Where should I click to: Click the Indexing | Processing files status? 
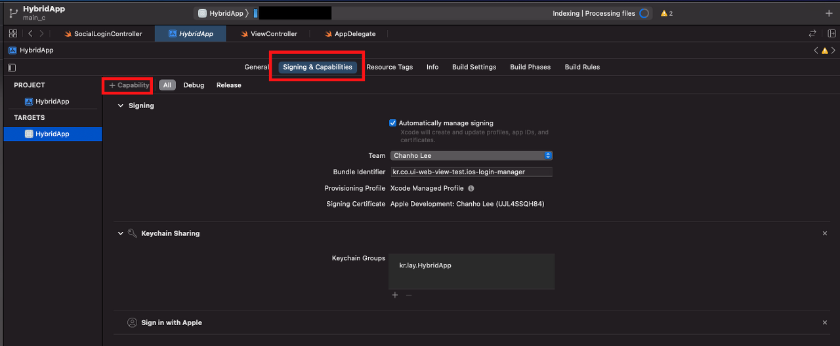tap(594, 13)
